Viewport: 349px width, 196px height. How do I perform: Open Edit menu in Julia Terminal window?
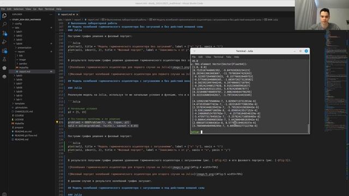point(201,57)
